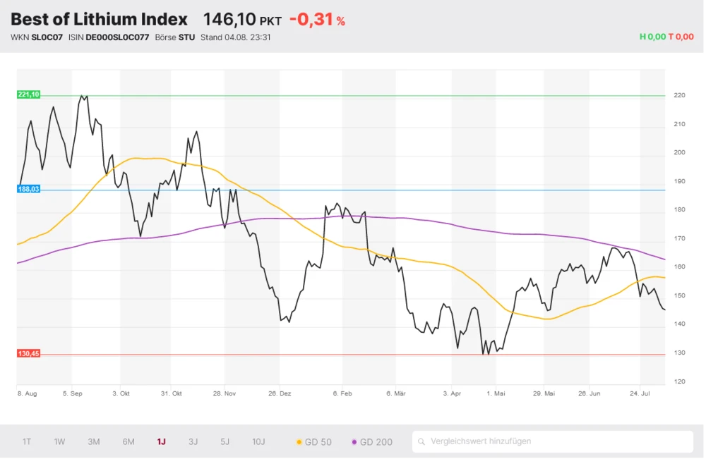Image resolution: width=706 pixels, height=459 pixels.
Task: Click the Best of Lithium Index title
Action: click(100, 19)
